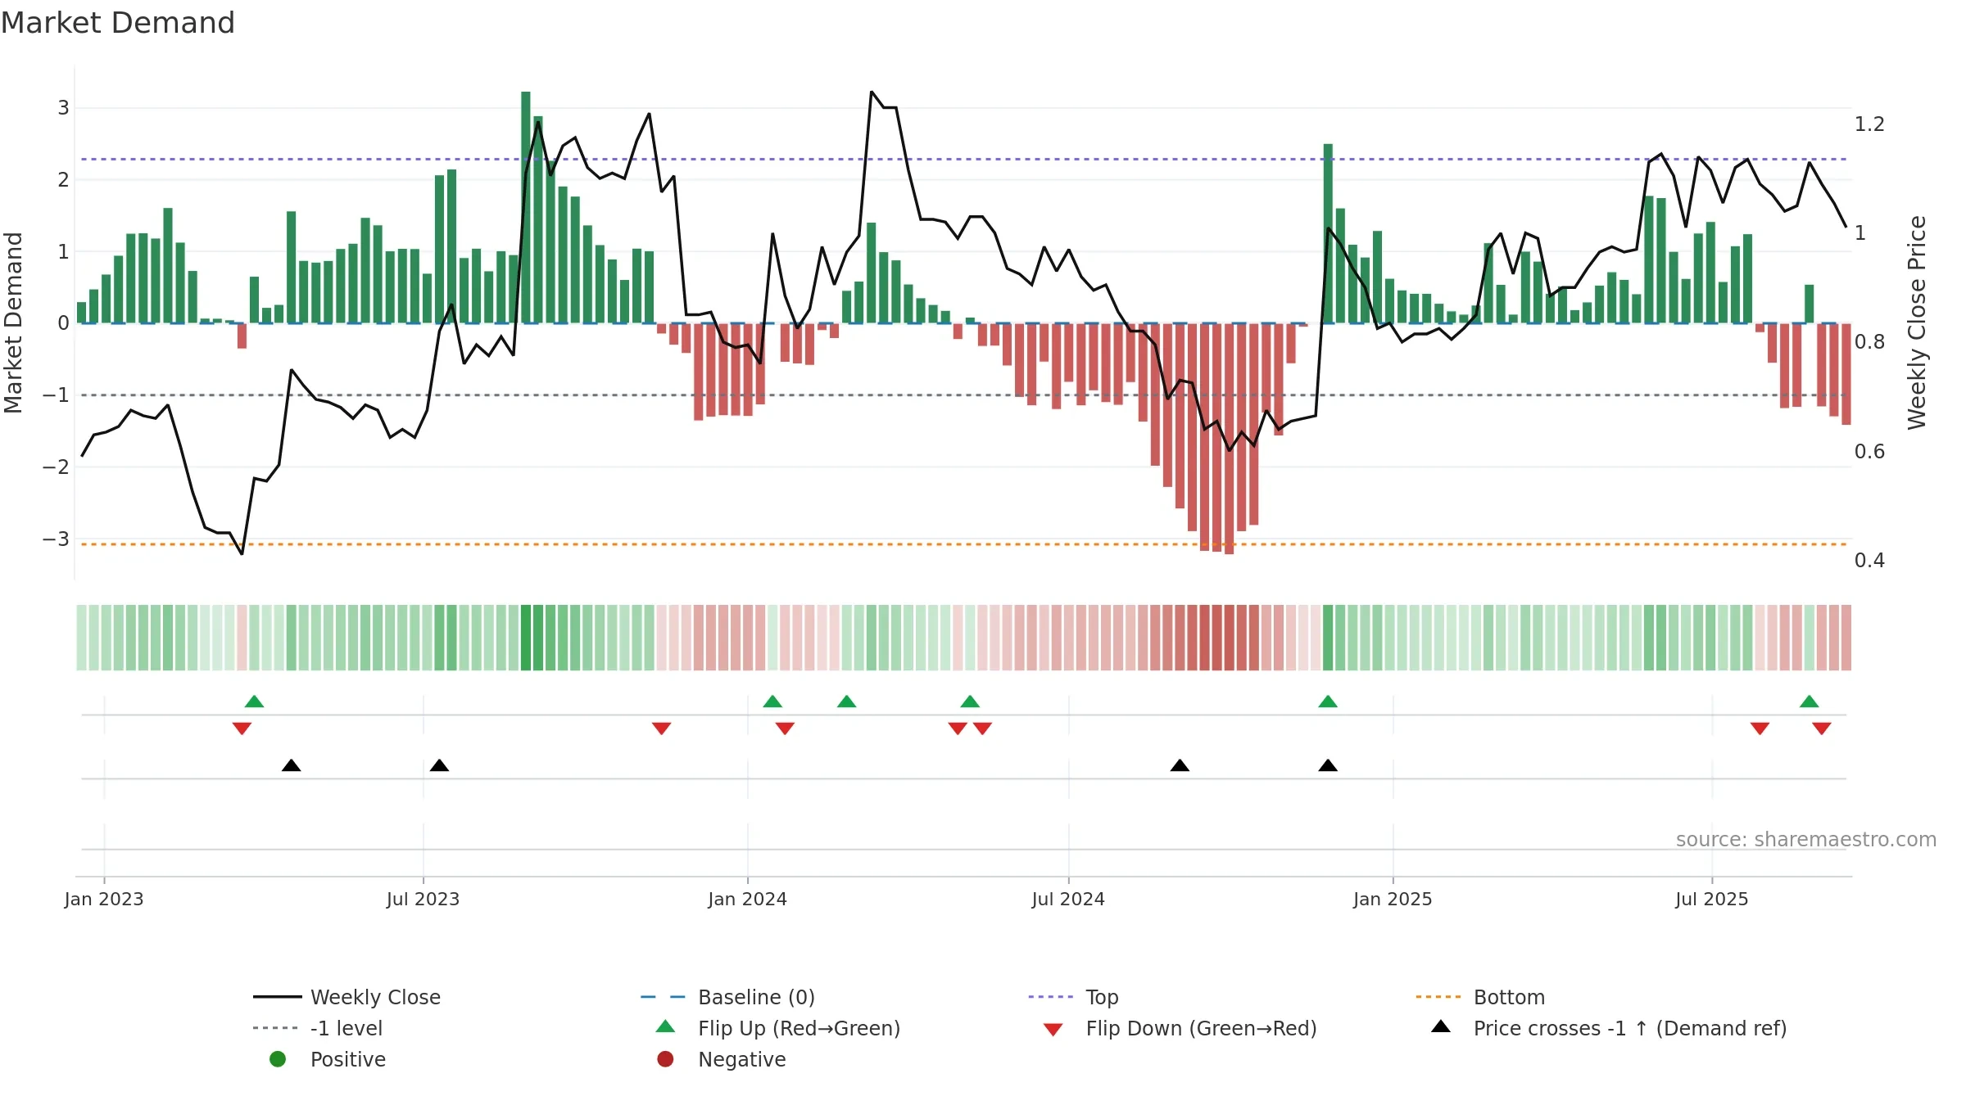
Task: Click the Jul 2025 x-axis label
Action: pyautogui.click(x=1712, y=899)
